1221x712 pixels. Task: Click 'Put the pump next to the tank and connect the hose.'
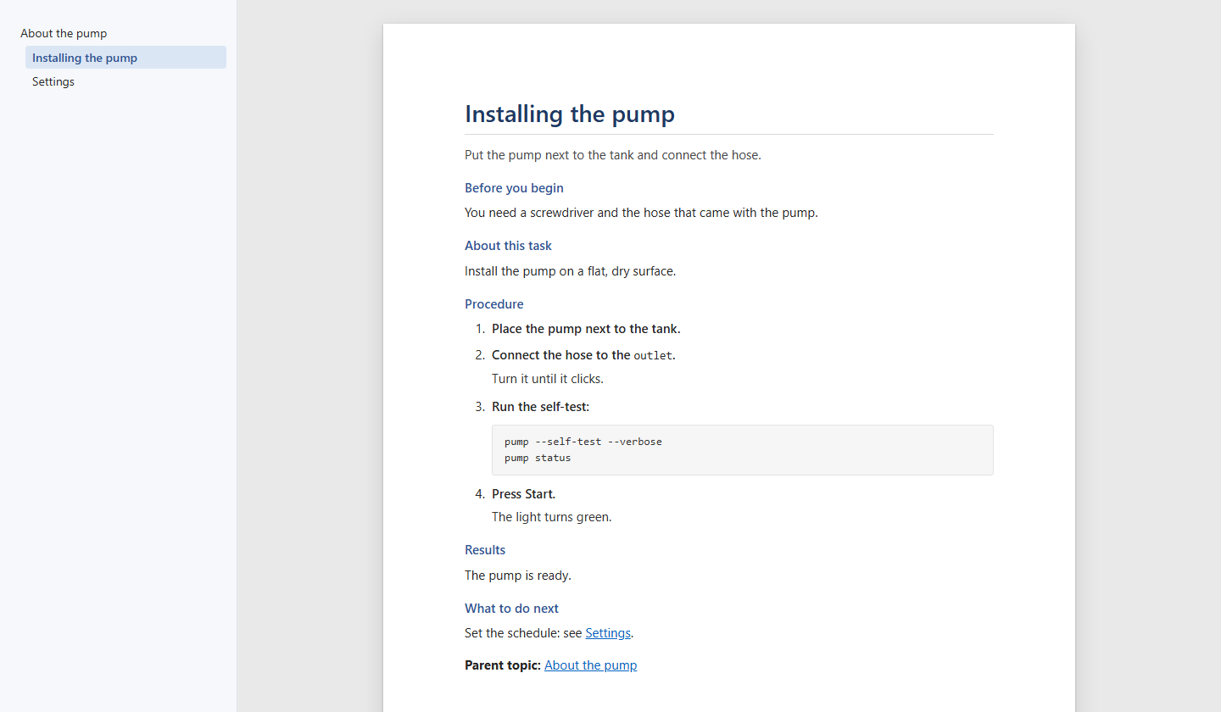613,155
